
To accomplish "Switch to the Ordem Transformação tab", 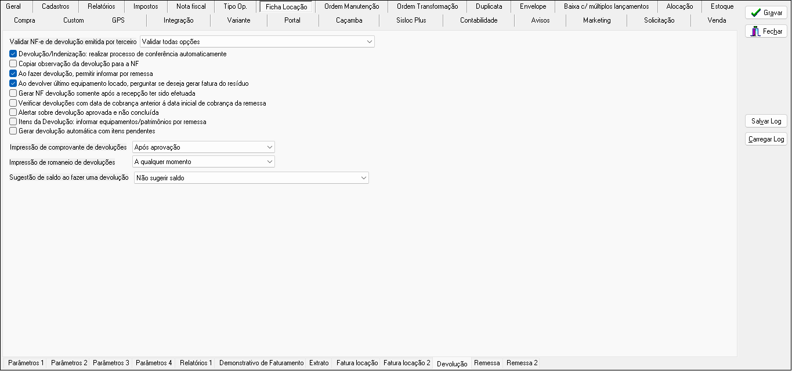I will (x=427, y=6).
